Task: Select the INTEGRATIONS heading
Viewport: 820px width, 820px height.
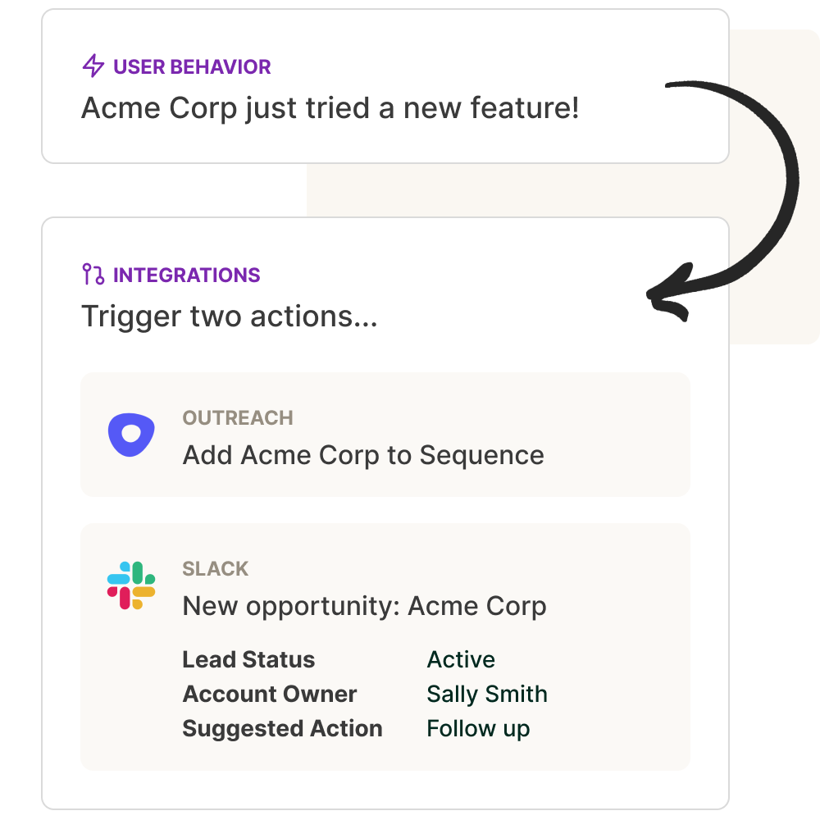Action: tap(187, 275)
